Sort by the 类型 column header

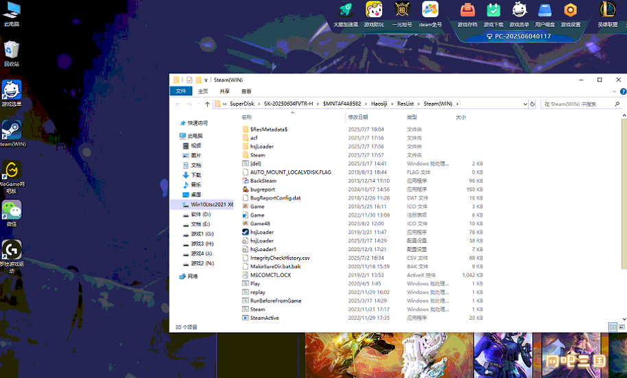pos(412,117)
